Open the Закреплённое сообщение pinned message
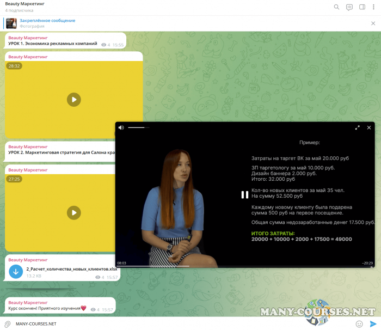Image resolution: width=381 pixels, height=330 pixels. tap(47, 20)
